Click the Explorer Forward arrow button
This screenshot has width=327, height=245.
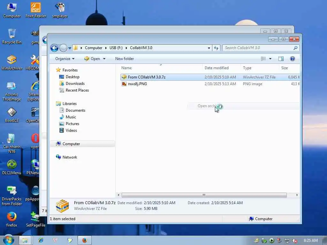click(63, 48)
